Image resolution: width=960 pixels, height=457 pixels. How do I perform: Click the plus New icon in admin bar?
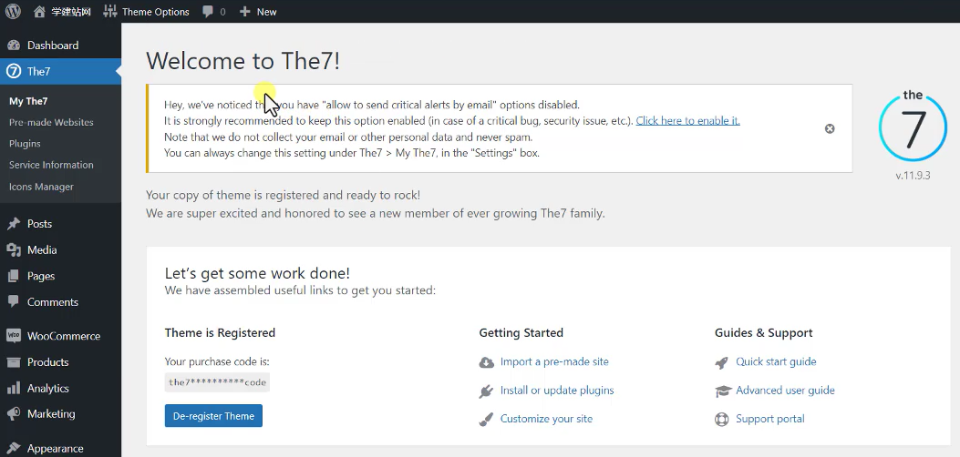point(245,12)
